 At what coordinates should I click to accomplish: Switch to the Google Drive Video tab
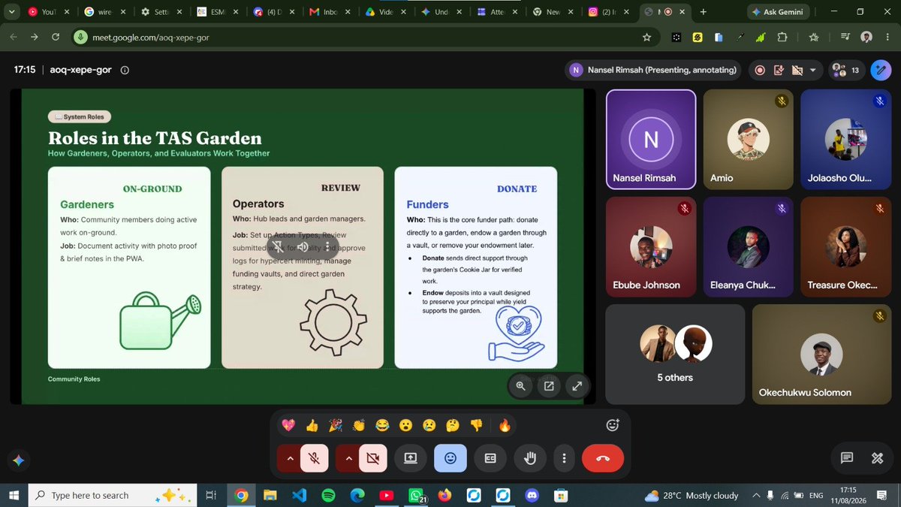(x=387, y=12)
